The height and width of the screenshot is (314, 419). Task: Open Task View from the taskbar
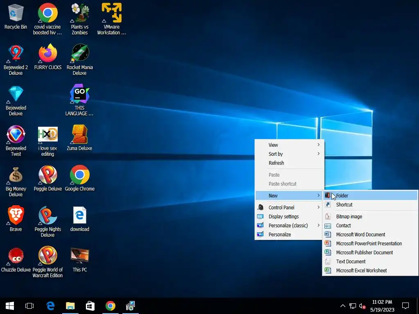pos(29,306)
